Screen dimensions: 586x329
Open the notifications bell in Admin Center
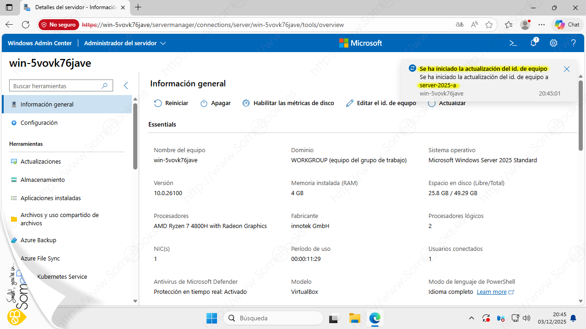[x=533, y=43]
